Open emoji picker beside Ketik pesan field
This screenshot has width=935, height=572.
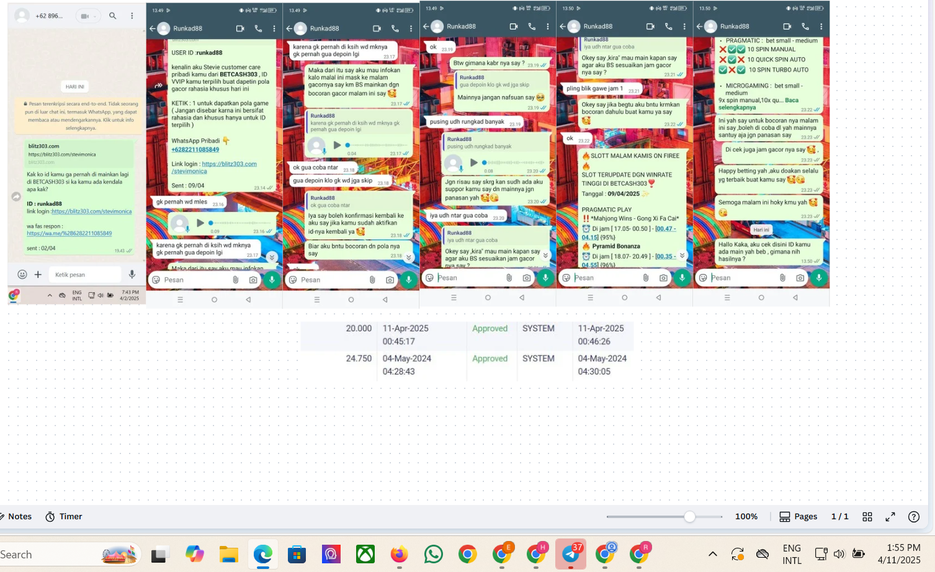click(22, 274)
